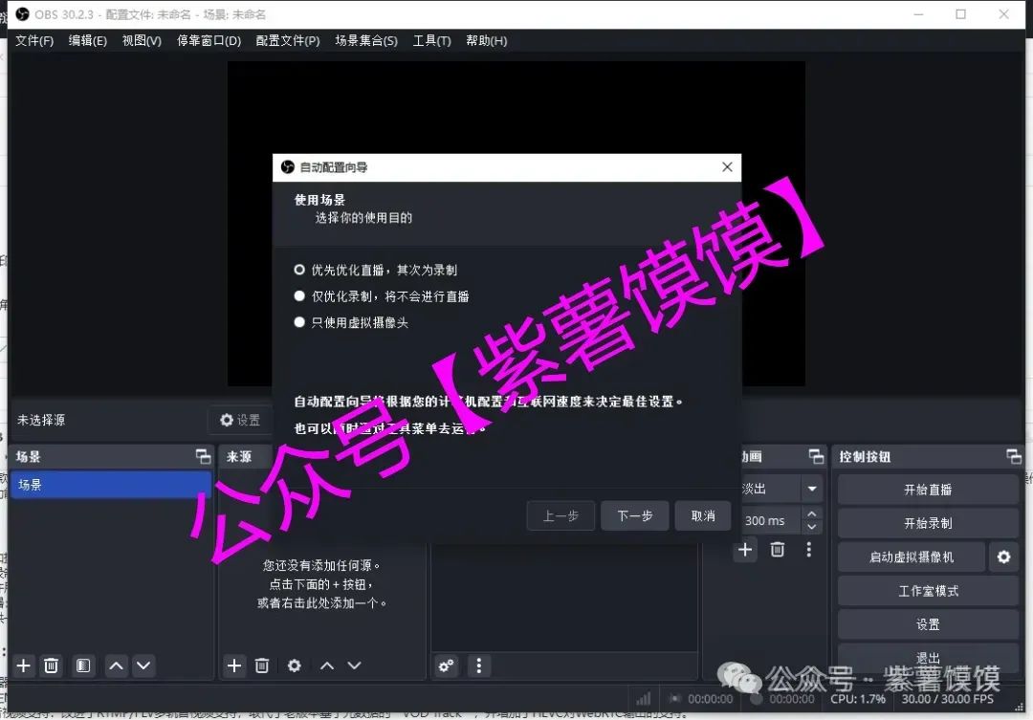Undock the Controls panel float icon

(x=1014, y=456)
